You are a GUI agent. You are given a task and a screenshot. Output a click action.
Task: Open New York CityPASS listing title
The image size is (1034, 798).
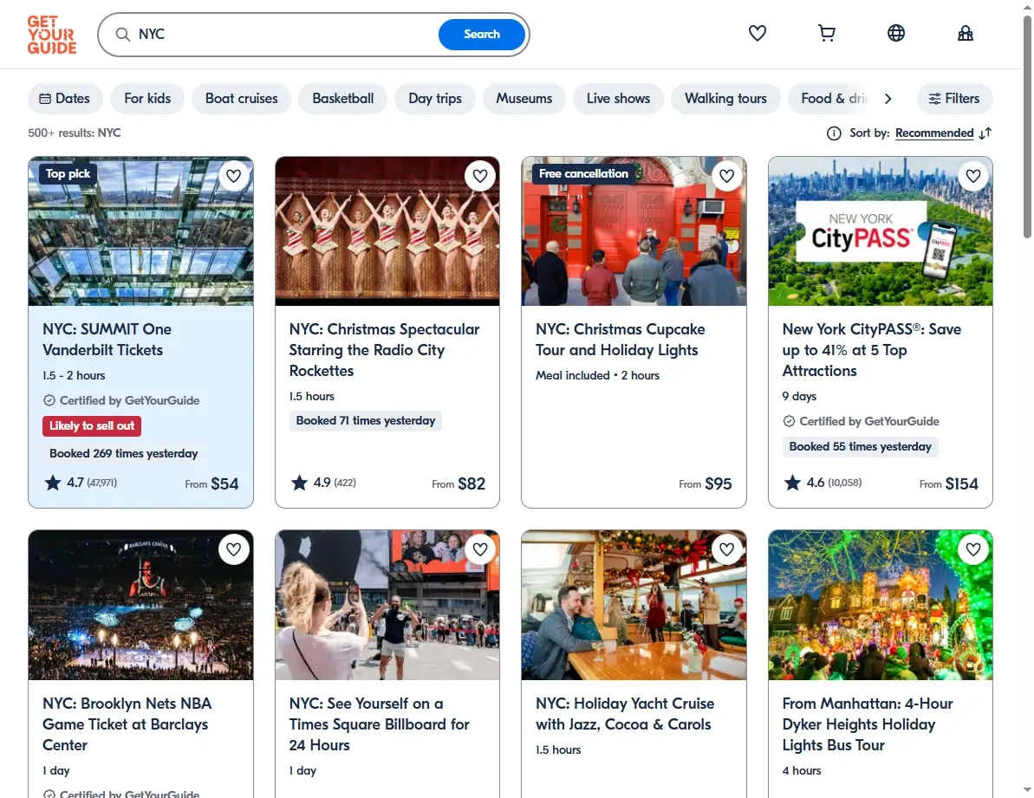pyautogui.click(x=871, y=350)
